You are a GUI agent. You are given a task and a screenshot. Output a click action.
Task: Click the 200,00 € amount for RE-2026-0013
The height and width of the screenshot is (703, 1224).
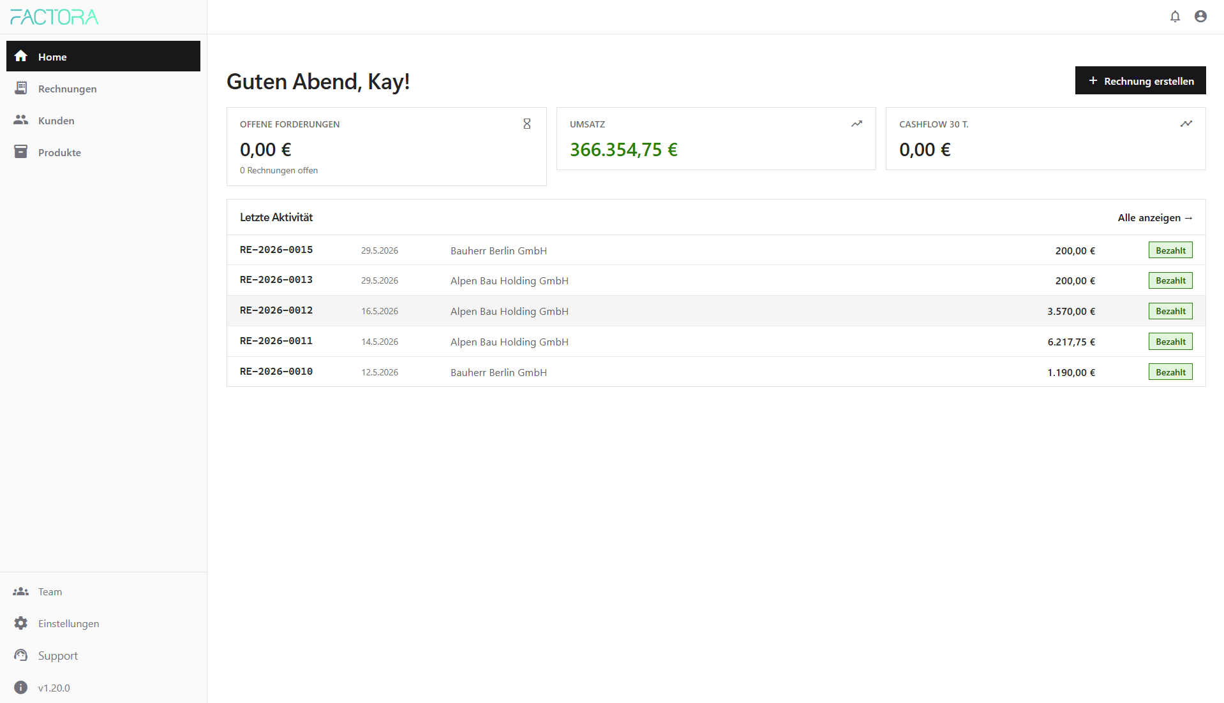[x=1075, y=280]
